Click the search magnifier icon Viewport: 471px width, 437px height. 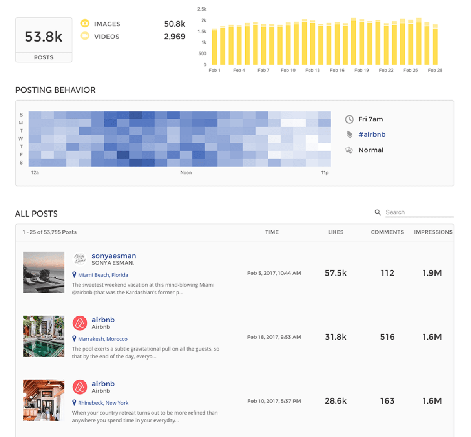click(x=378, y=212)
